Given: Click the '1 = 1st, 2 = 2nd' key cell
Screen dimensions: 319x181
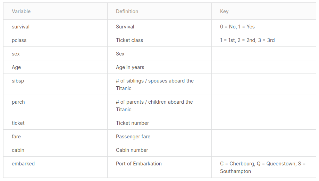Looking at the screenshot, I should point(264,40).
